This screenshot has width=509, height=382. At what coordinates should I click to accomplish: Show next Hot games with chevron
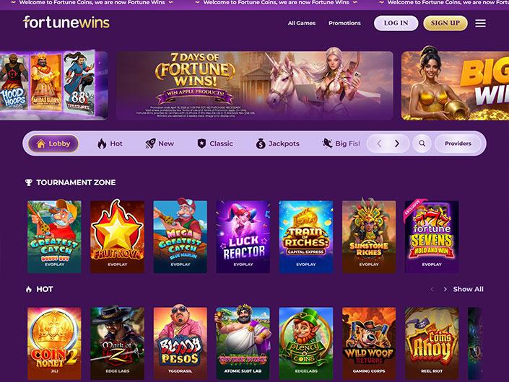pyautogui.click(x=445, y=289)
